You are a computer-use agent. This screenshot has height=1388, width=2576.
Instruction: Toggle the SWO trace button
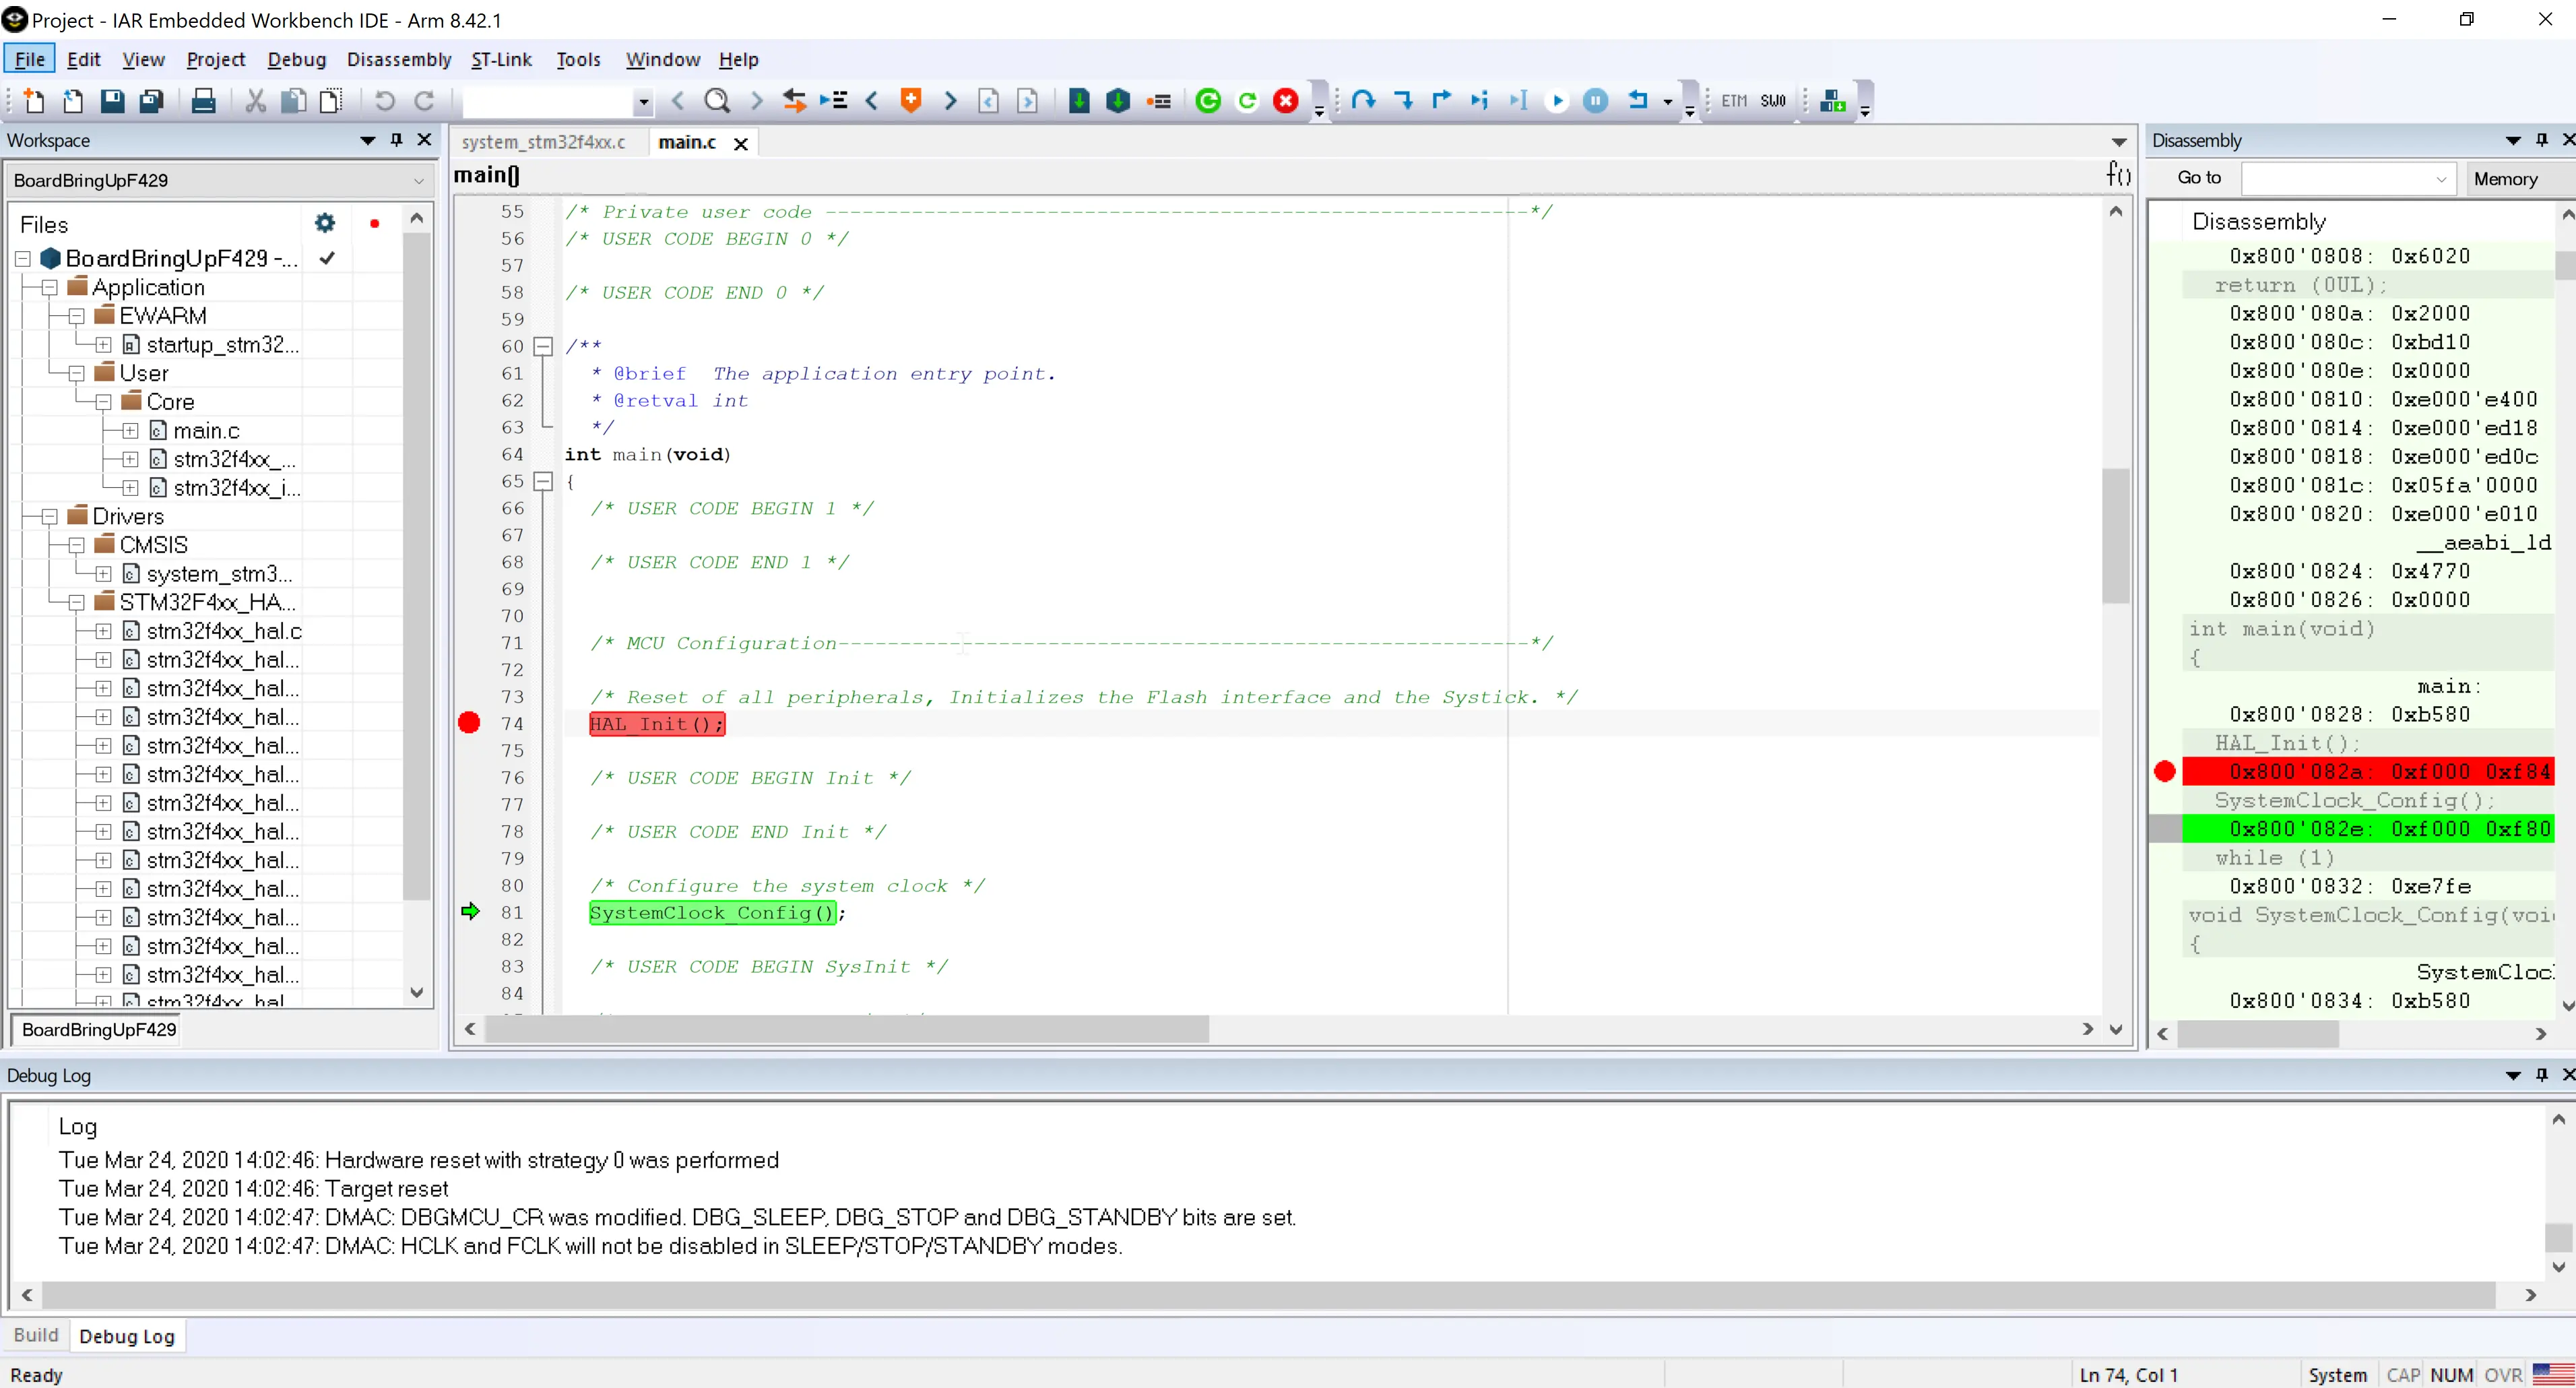coord(1773,100)
